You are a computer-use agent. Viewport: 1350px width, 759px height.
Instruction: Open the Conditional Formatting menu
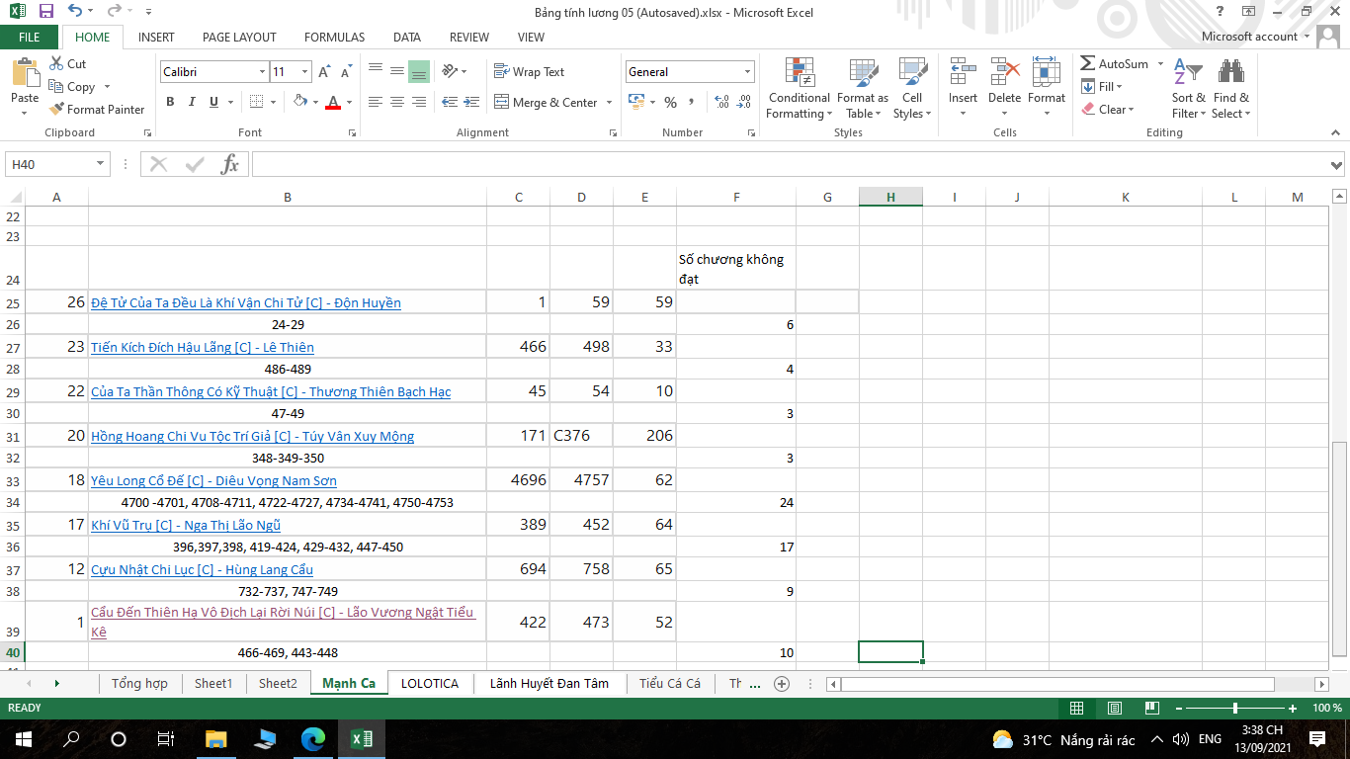(x=799, y=89)
